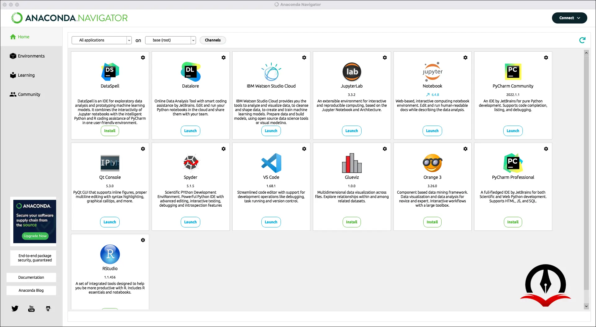Launch Qt Console
Image resolution: width=596 pixels, height=327 pixels.
click(110, 222)
